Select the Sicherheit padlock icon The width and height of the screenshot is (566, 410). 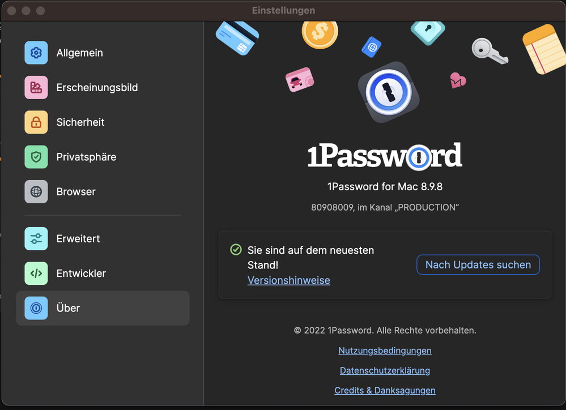click(36, 122)
